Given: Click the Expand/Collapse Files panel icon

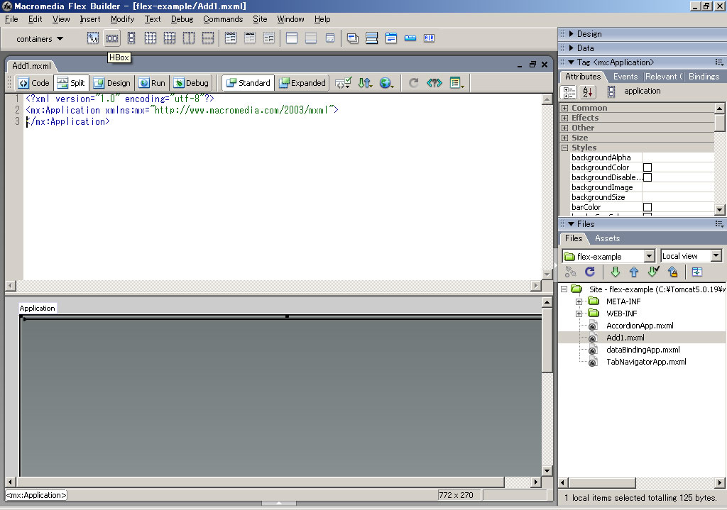Looking at the screenshot, I should pos(697,272).
